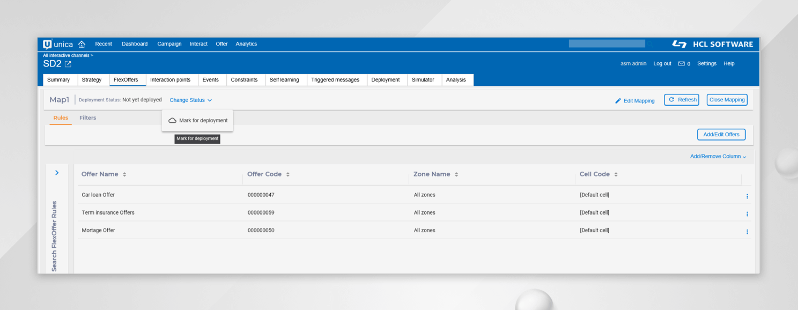Open kebab menu for Car loan Offer
Image resolution: width=798 pixels, height=310 pixels.
pyautogui.click(x=747, y=196)
